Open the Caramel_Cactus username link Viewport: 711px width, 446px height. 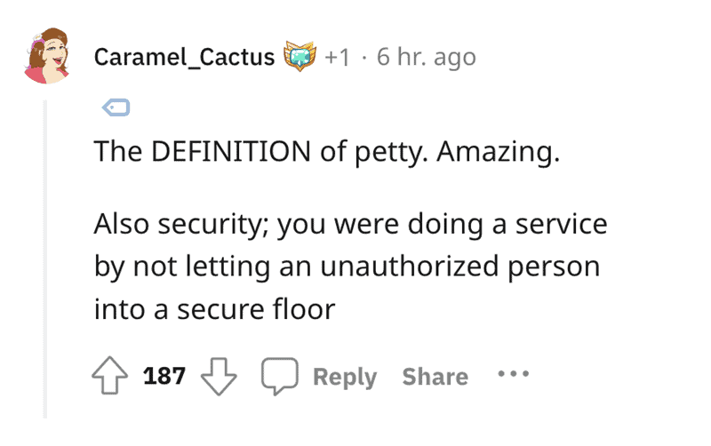pyautogui.click(x=185, y=57)
